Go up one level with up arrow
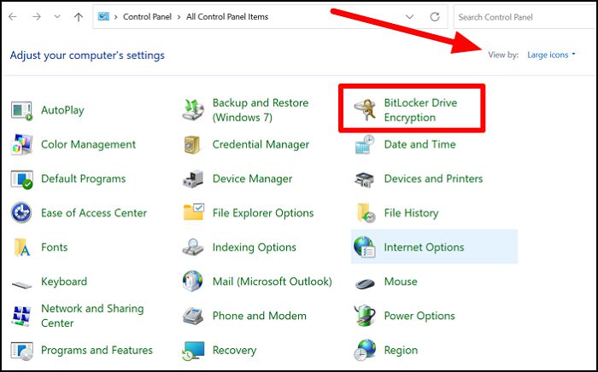This screenshot has height=372, width=598. (x=79, y=16)
